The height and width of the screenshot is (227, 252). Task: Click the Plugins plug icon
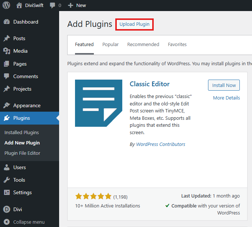point(7,118)
